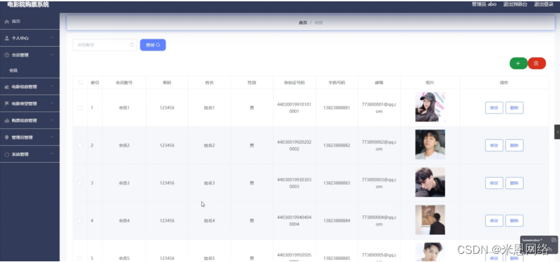The width and height of the screenshot is (560, 262).
Task: Click the home icon in sidebar
Action: (x=7, y=22)
